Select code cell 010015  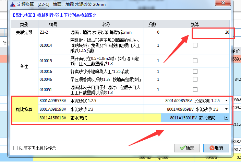(53, 61)
